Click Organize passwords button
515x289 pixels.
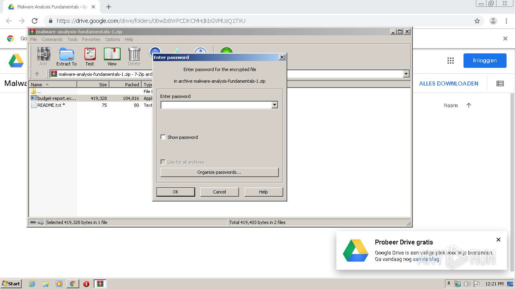[219, 172]
